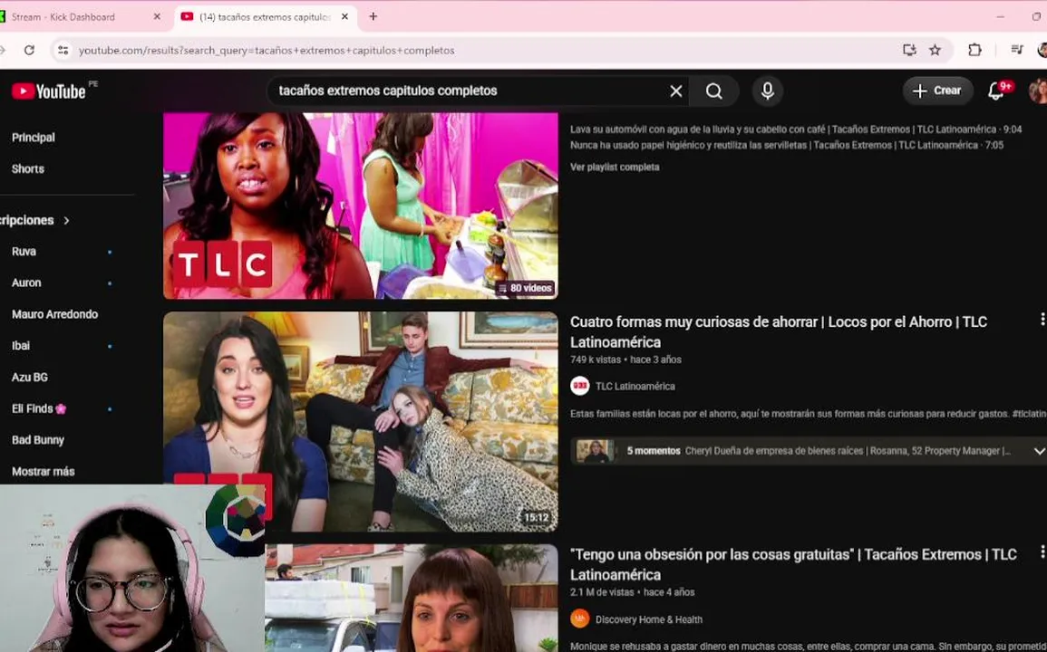Click the Monique se rehusaba description text

808,646
